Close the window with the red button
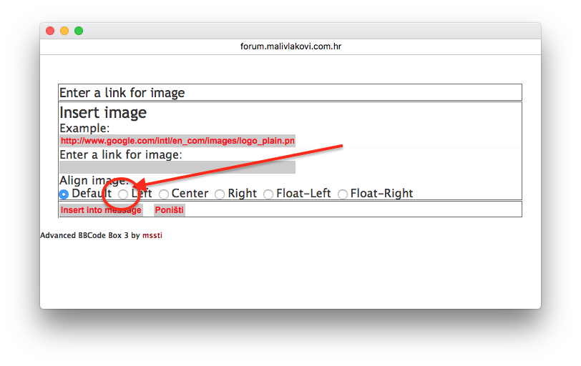The height and width of the screenshot is (366, 581). (50, 31)
